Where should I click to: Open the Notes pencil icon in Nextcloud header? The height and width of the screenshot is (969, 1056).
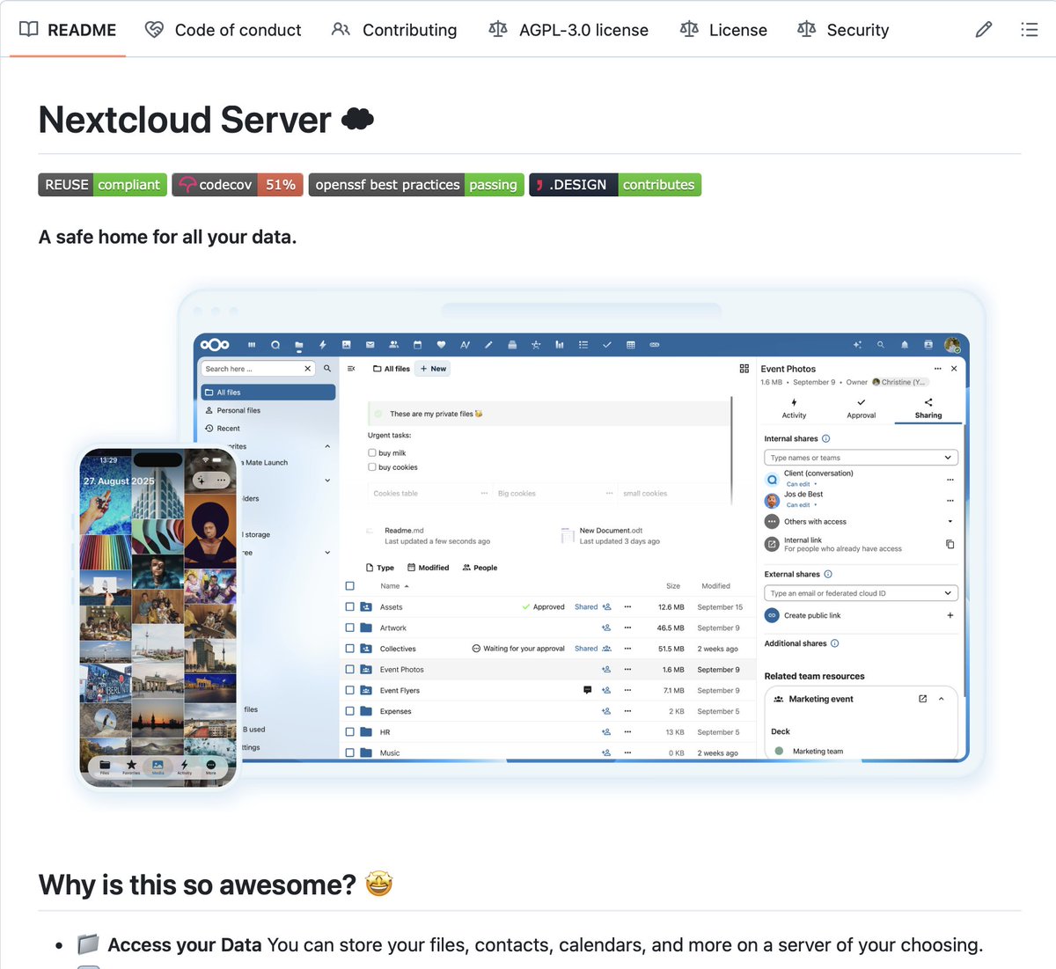488,345
